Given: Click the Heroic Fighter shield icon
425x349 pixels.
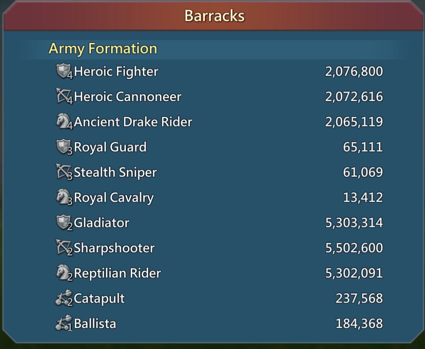Looking at the screenshot, I should (64, 71).
